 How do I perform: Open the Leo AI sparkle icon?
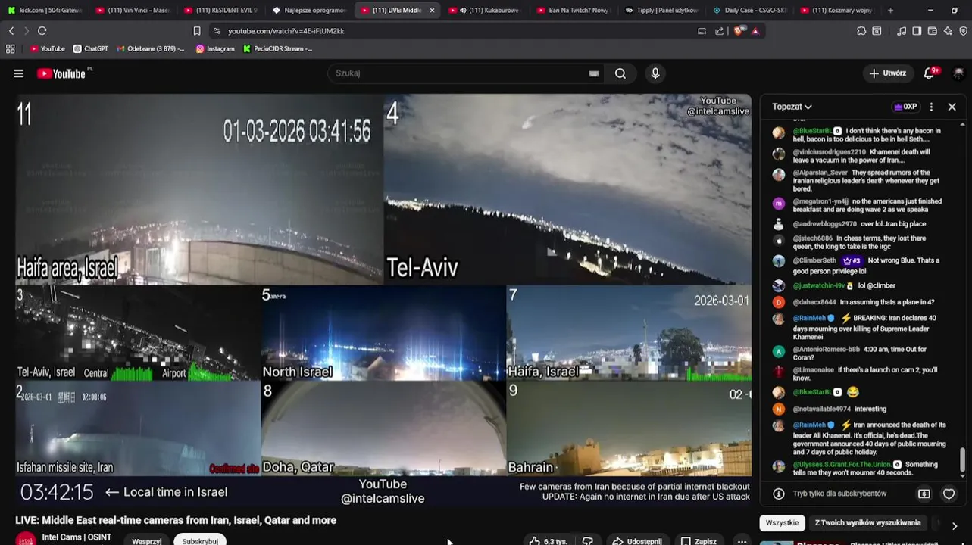tap(948, 31)
